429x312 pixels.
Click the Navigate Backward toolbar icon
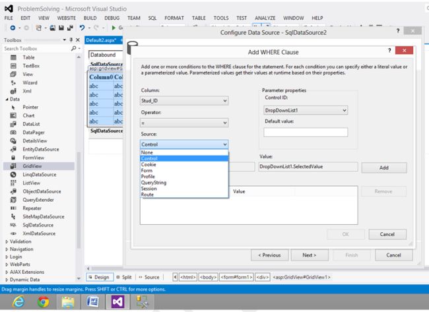pos(13,28)
